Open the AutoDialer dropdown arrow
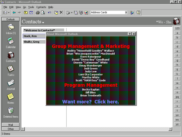 72,12
